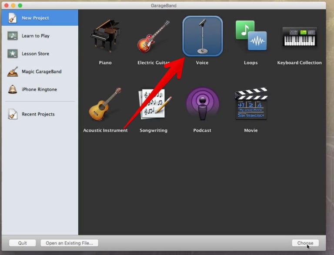Click the Podcast label text
334x255 pixels.
click(x=202, y=130)
